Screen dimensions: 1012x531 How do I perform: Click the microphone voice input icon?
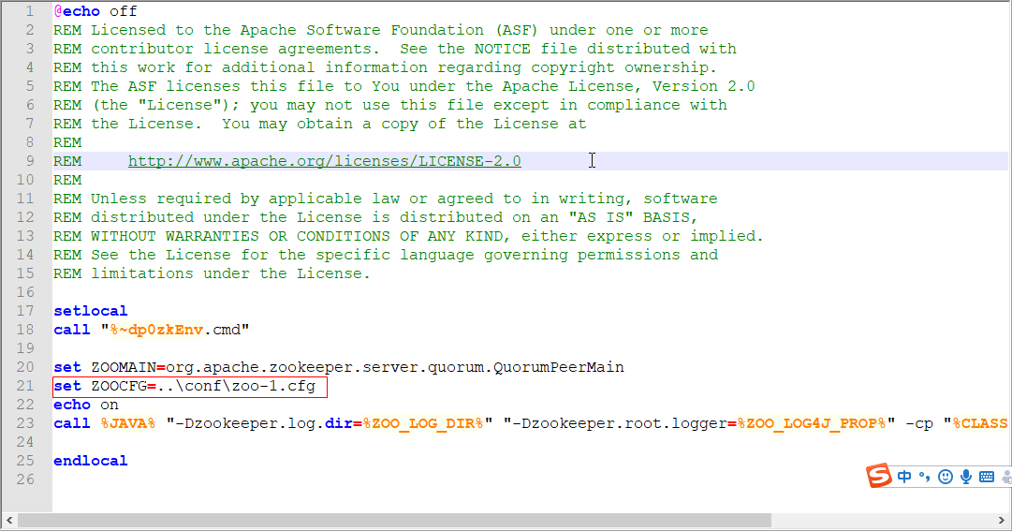click(966, 477)
